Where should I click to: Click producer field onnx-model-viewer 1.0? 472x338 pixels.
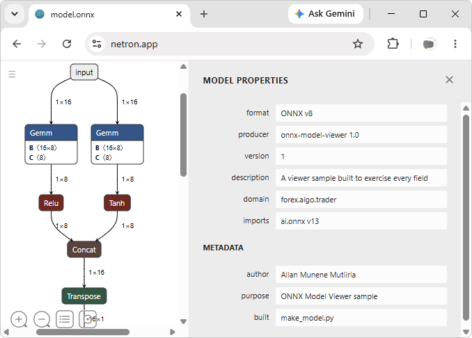point(361,135)
